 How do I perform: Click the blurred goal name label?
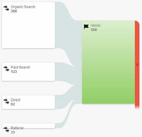(96, 25)
